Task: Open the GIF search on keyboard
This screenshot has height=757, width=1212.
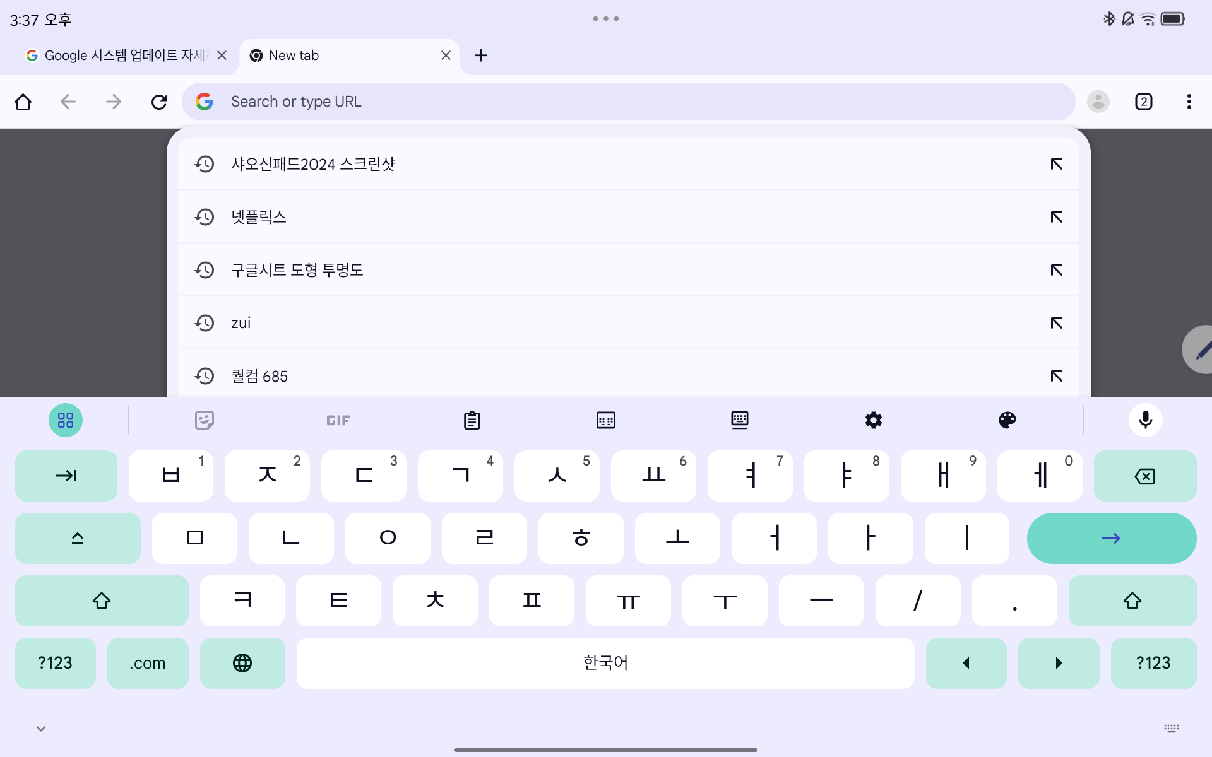Action: tap(338, 420)
